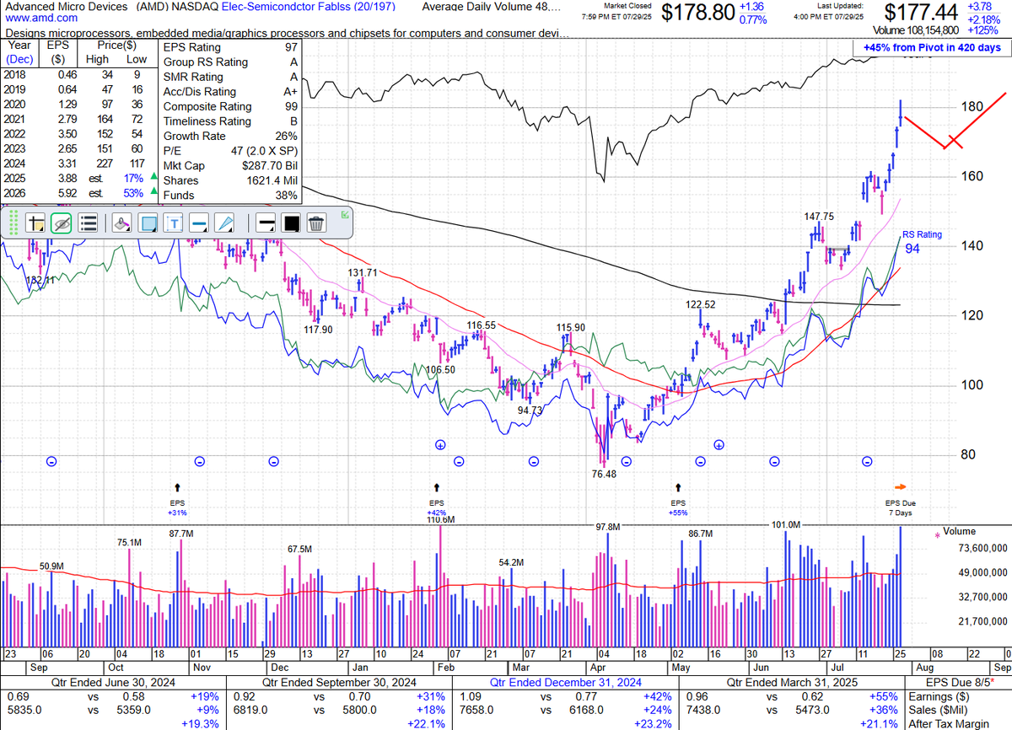
Task: Click the Acc/Dis Rating A+ row
Action: [x=230, y=91]
